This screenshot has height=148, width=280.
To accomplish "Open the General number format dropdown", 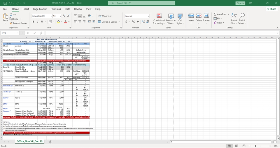I will [148, 16].
